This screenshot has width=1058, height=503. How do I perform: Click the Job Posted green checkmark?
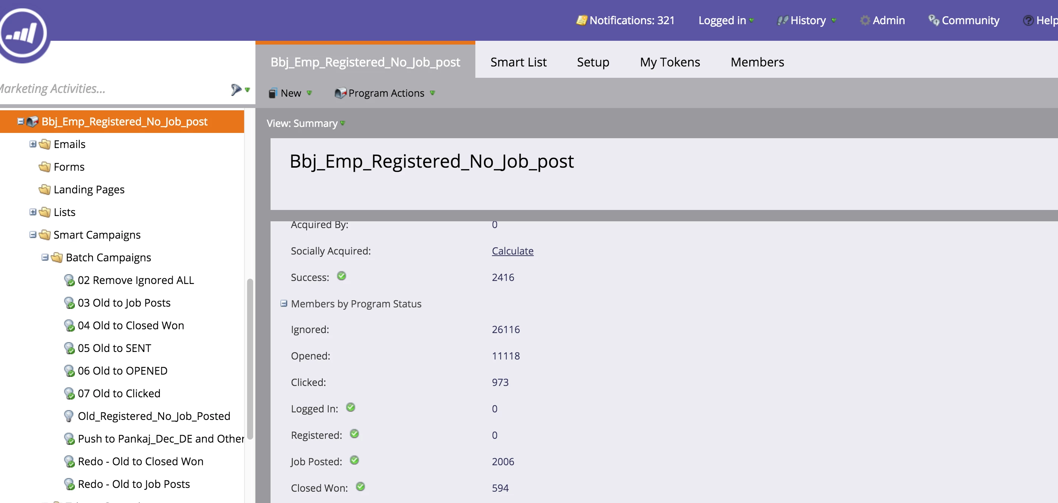click(x=354, y=460)
